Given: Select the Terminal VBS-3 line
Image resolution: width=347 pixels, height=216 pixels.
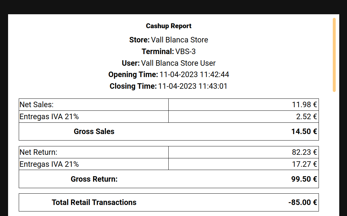Looking at the screenshot, I should tap(169, 51).
